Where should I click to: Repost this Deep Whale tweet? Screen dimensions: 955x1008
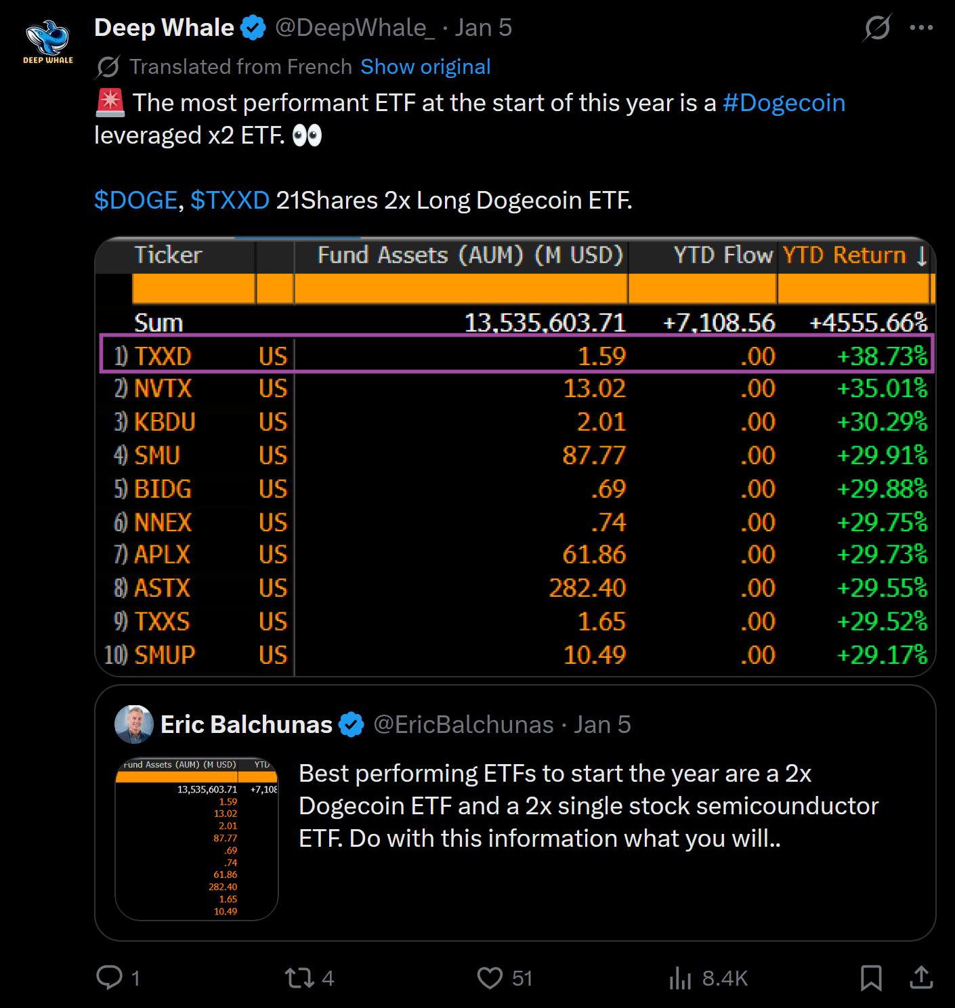point(299,978)
